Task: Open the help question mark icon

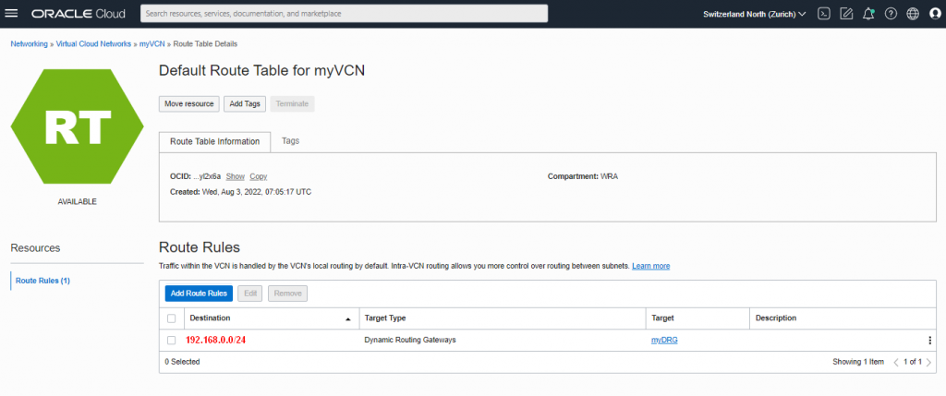Action: click(x=891, y=14)
